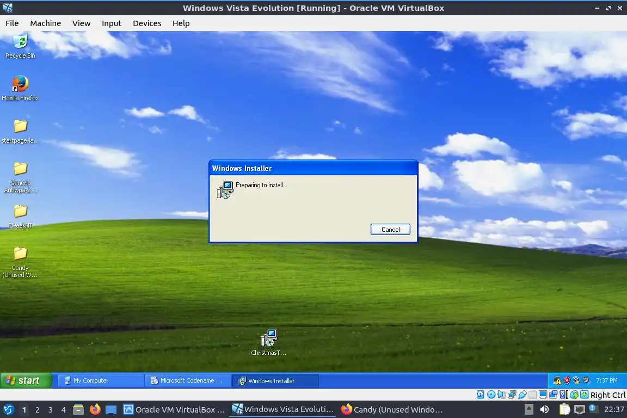
Task: Launch the file manager from the host panel
Action: point(78,409)
